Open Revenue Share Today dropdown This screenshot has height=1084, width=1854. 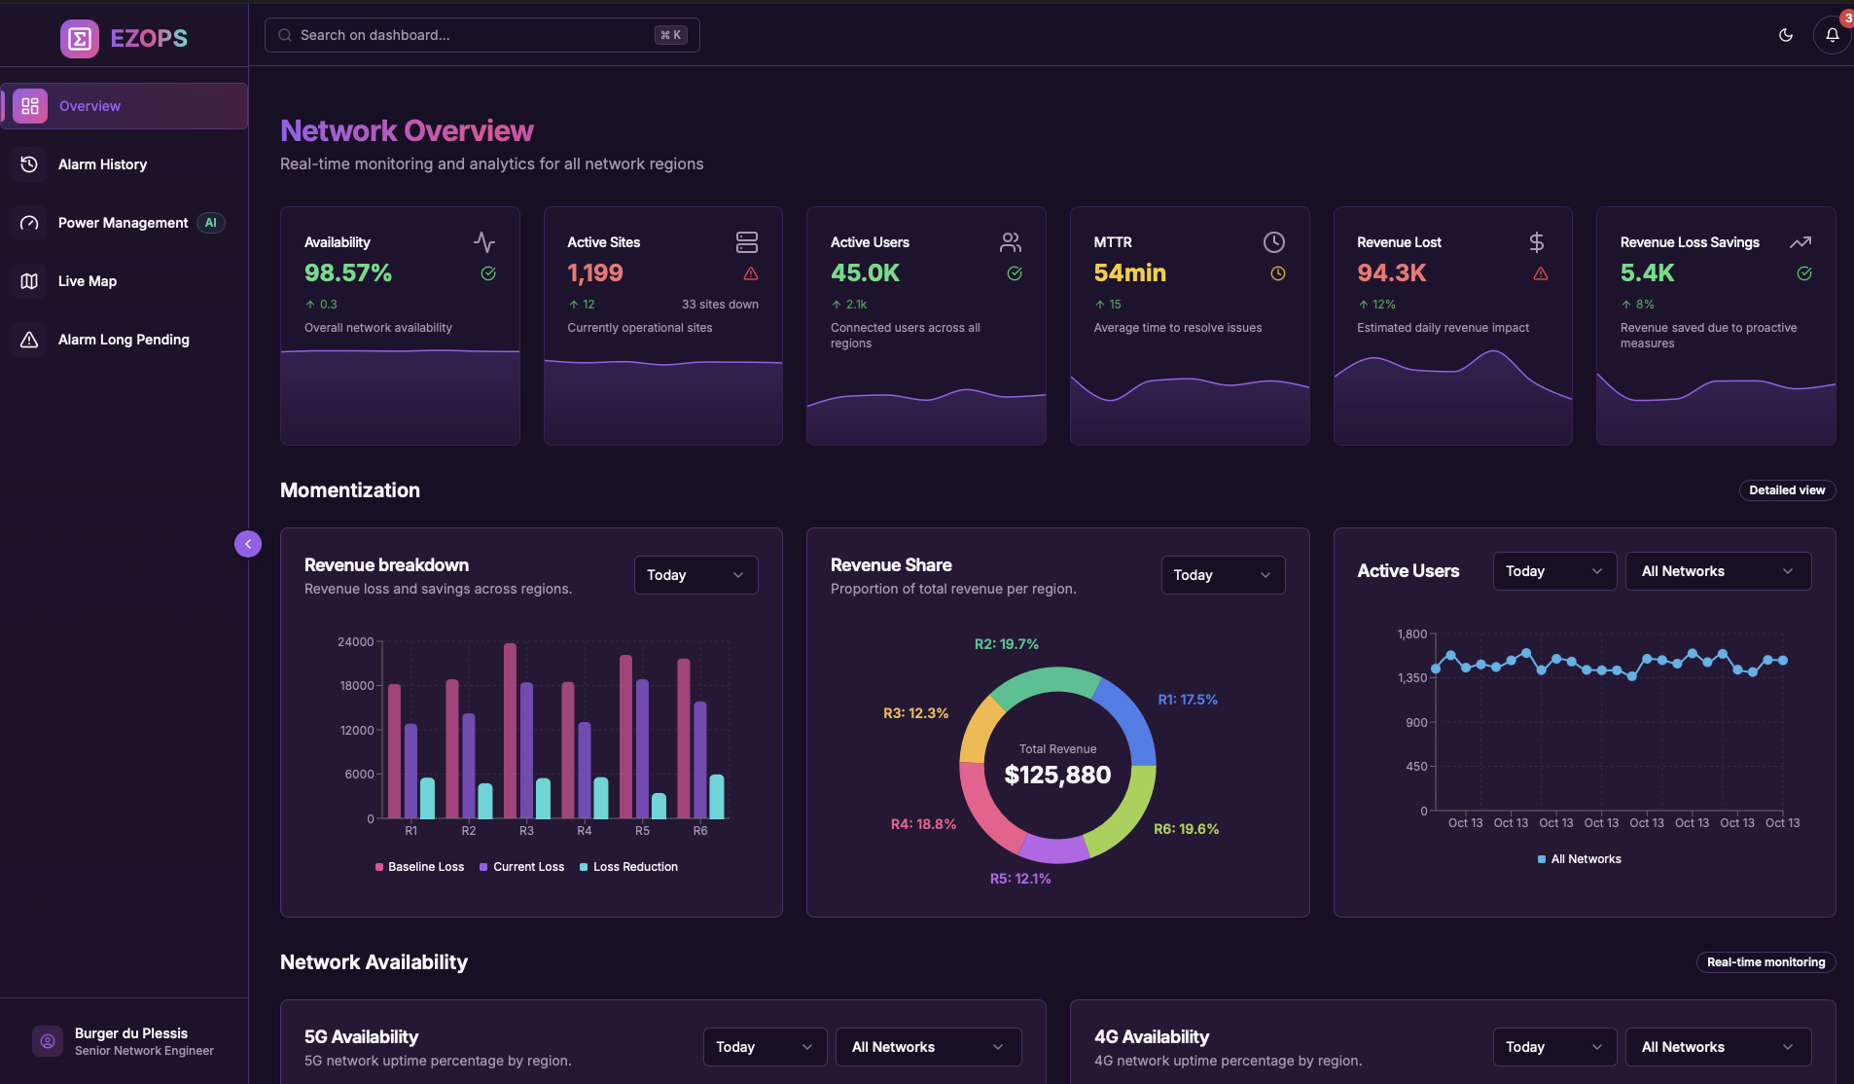pos(1223,575)
